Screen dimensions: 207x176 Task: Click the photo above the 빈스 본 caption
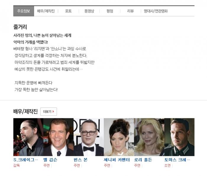tap(89, 137)
